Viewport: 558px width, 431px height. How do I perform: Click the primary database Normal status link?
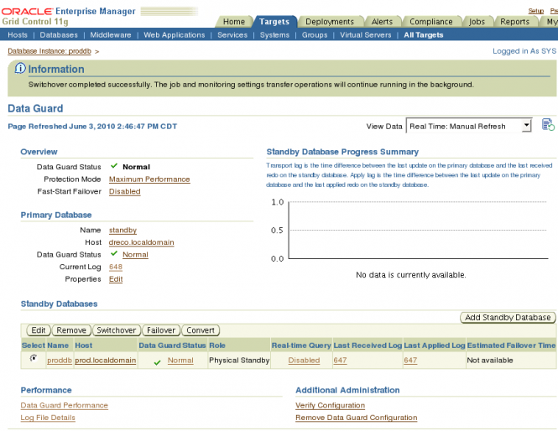point(135,255)
